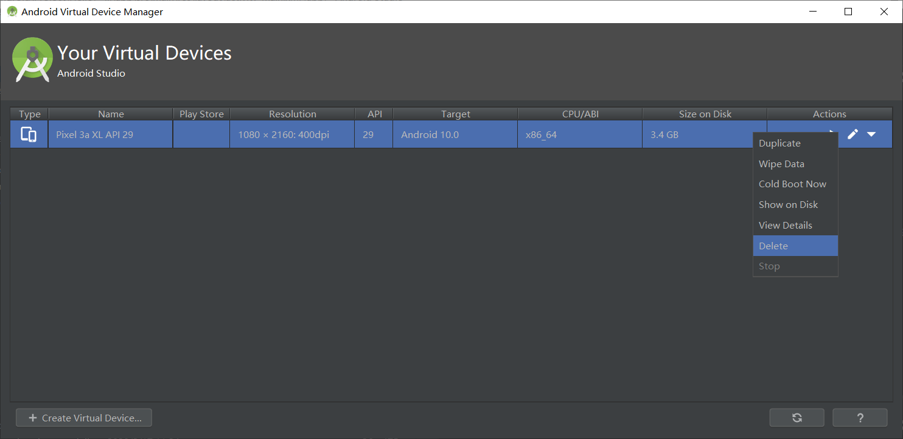
Task: Sort by the Name column header
Action: point(111,114)
